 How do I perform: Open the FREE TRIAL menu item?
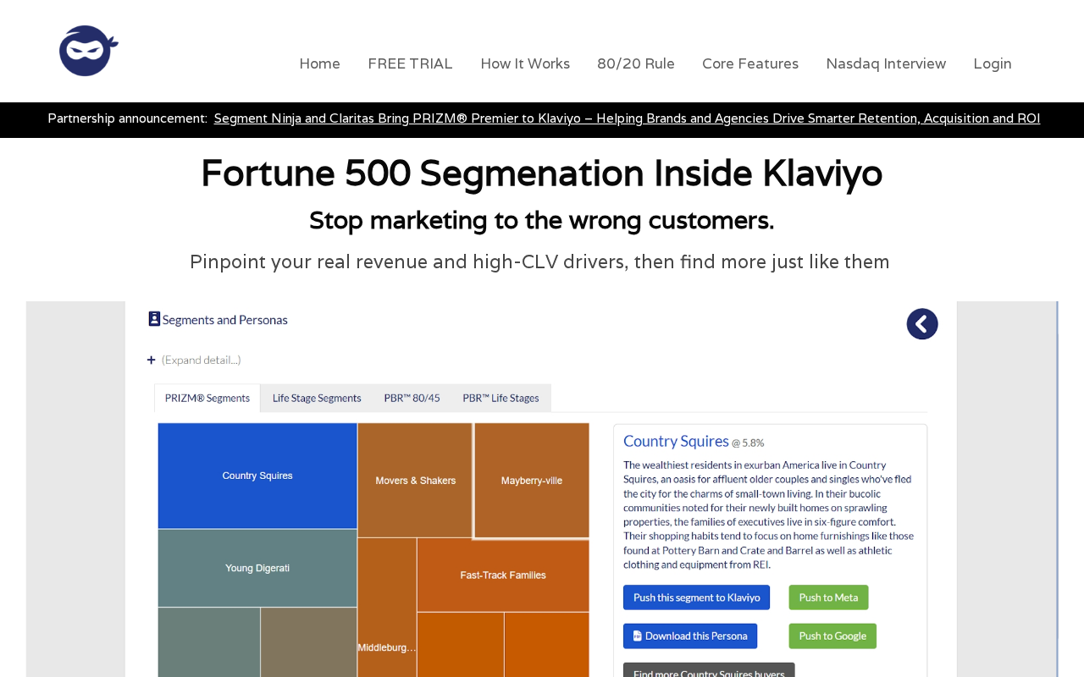coord(410,63)
